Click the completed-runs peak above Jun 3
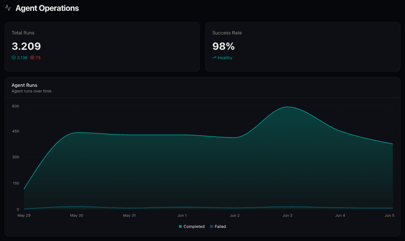Image resolution: width=405 pixels, height=241 pixels. pos(288,107)
